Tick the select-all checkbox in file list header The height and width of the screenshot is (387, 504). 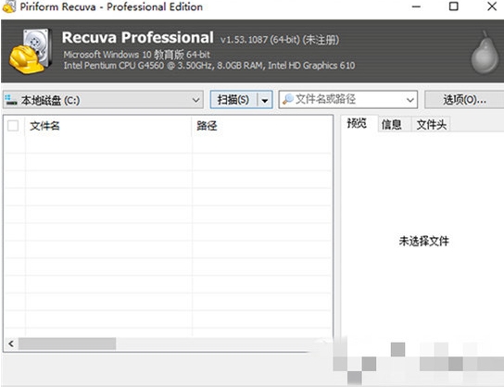tap(13, 126)
